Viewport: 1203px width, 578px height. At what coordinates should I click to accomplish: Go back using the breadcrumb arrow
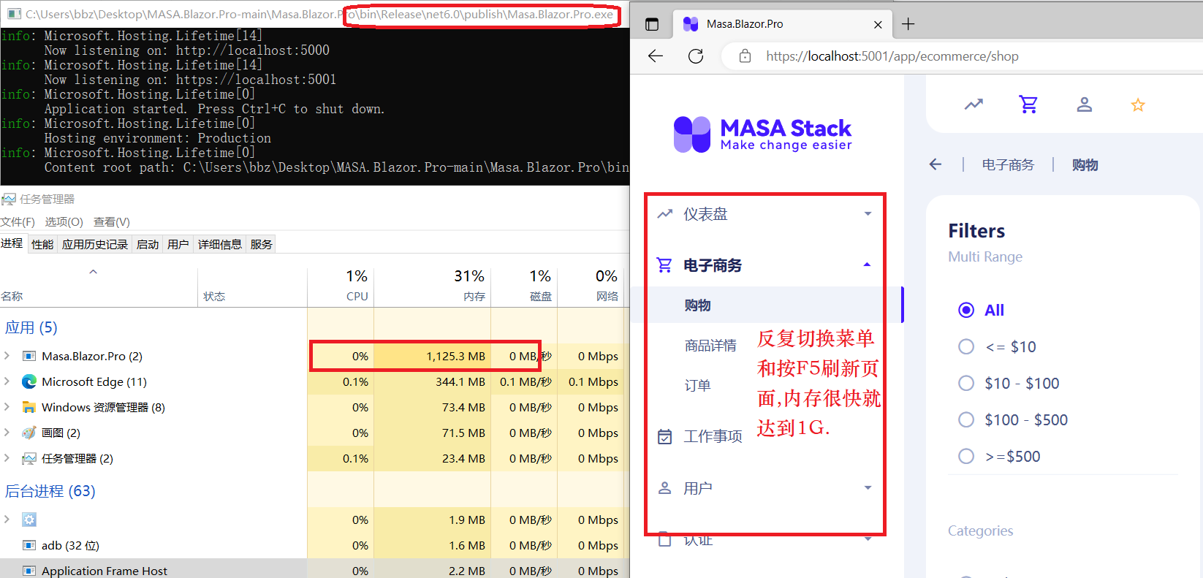936,164
